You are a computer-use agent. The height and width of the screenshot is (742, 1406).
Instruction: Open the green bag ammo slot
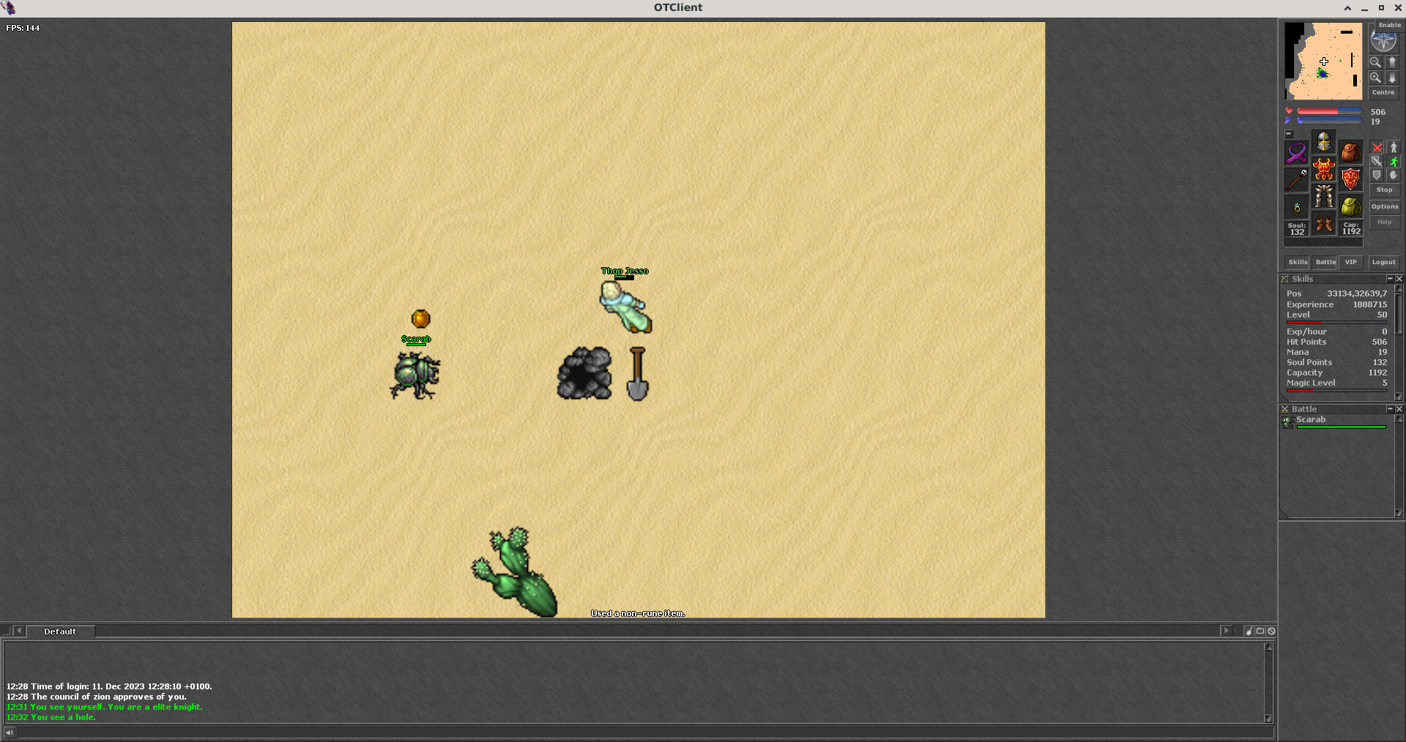[x=1350, y=206]
